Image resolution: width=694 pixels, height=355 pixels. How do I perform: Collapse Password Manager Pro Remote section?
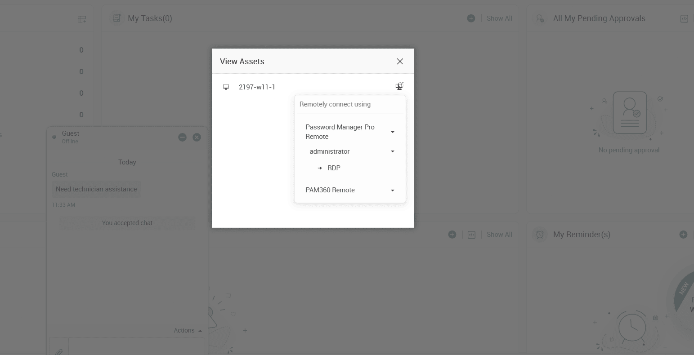click(x=393, y=132)
